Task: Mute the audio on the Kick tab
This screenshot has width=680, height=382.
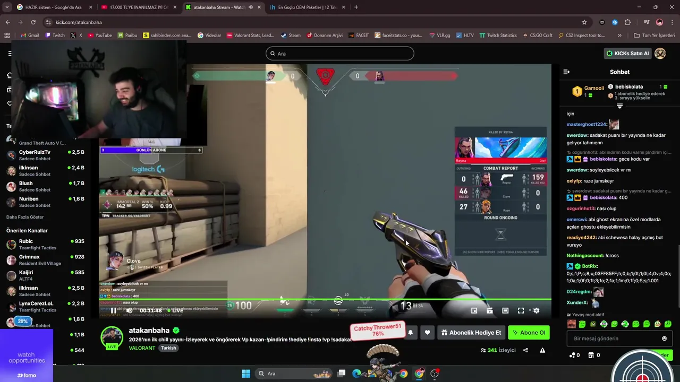Action: click(251, 7)
